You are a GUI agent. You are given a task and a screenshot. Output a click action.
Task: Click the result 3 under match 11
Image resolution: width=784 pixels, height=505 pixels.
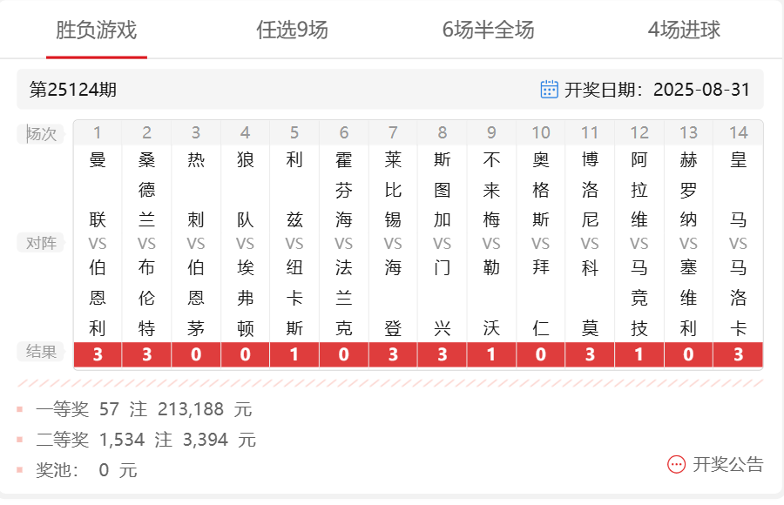[590, 354]
